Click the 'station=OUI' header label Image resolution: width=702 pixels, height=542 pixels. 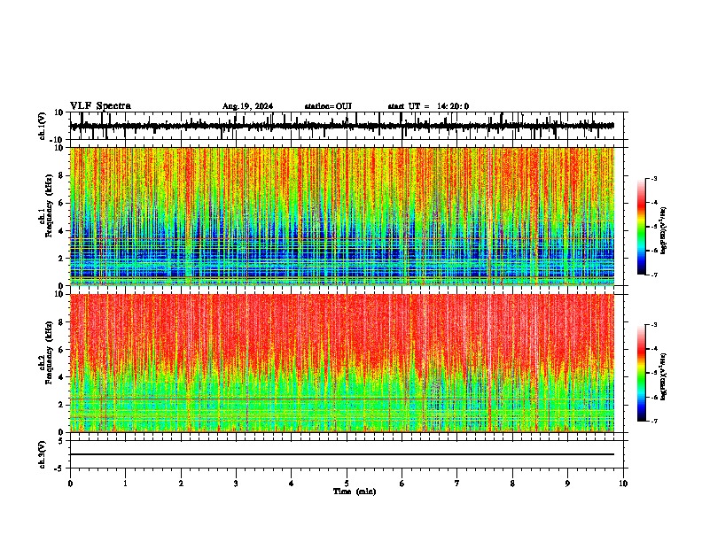[x=328, y=106]
